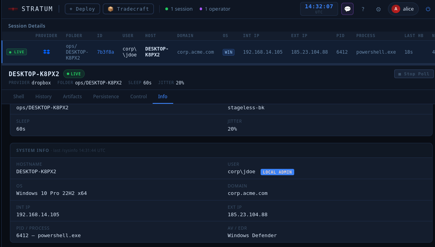This screenshot has height=247, width=435.
Task: Open the chat messages icon
Action: coord(347,9)
